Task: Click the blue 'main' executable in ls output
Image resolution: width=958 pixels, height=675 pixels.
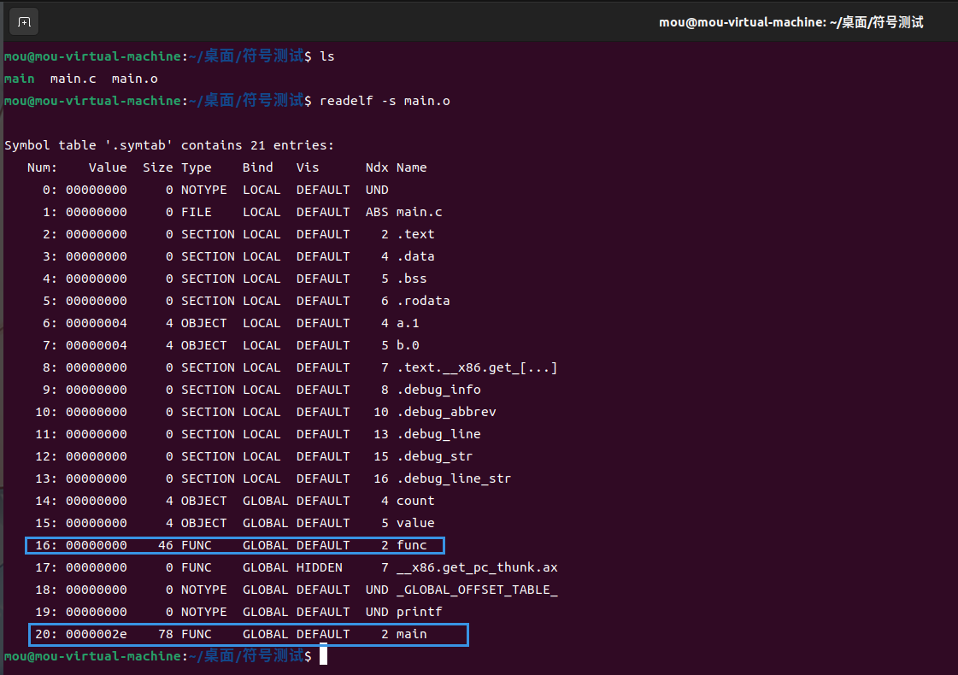Action: (x=19, y=79)
